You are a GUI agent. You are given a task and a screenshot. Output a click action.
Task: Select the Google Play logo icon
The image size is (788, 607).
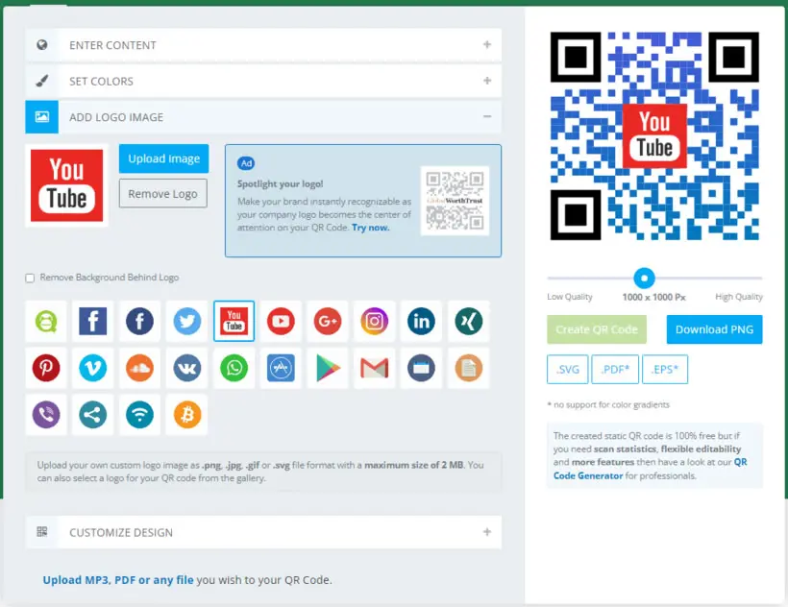click(328, 368)
